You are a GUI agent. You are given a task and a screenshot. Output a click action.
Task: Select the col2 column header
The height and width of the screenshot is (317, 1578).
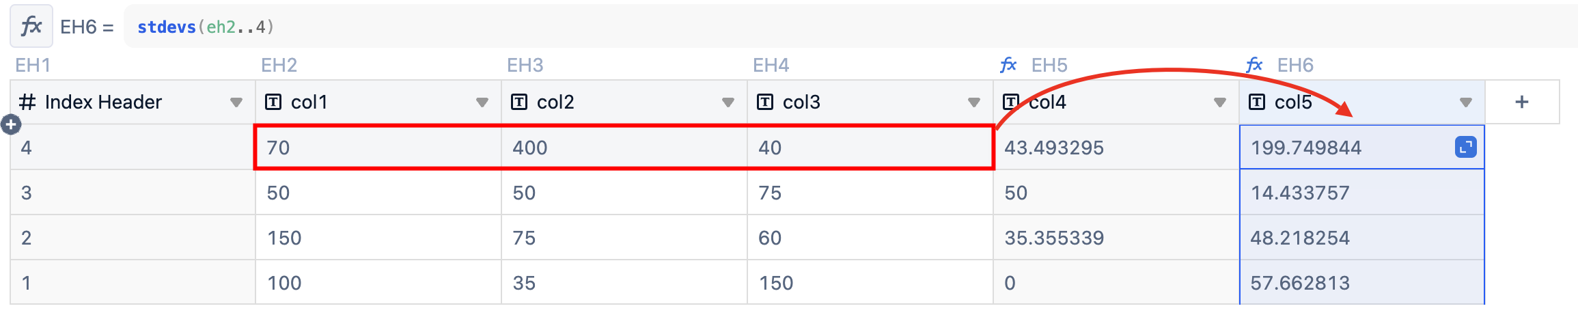point(624,102)
